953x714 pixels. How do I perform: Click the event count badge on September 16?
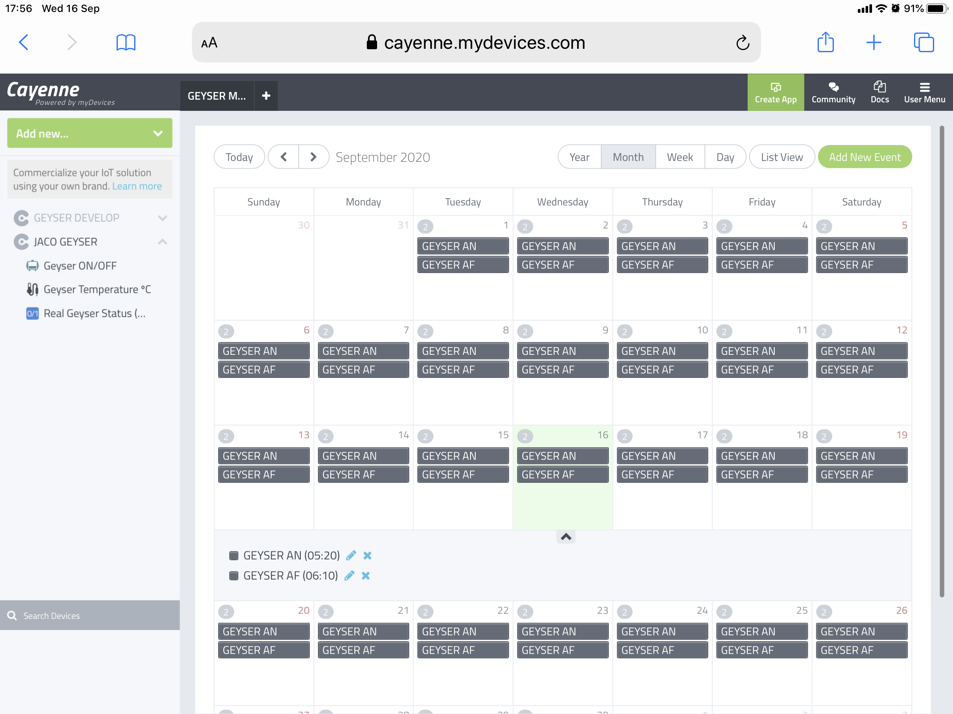pyautogui.click(x=525, y=437)
